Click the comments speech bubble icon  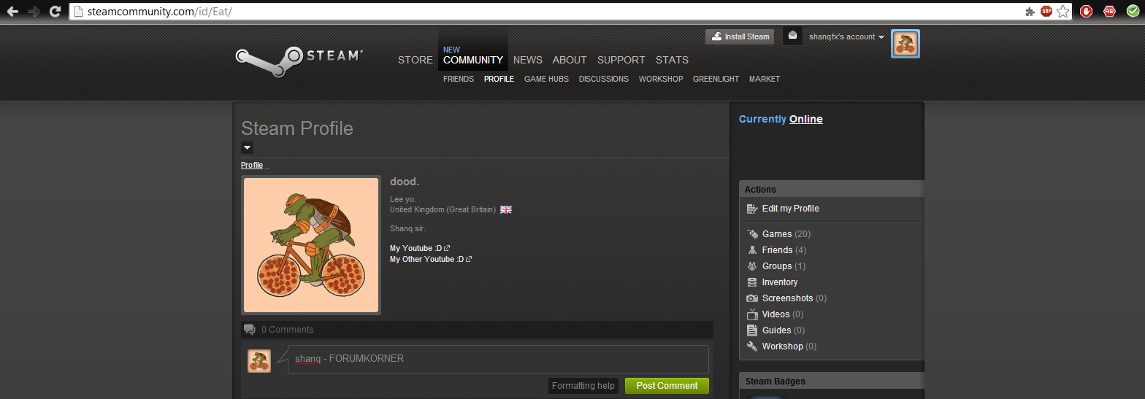click(250, 330)
